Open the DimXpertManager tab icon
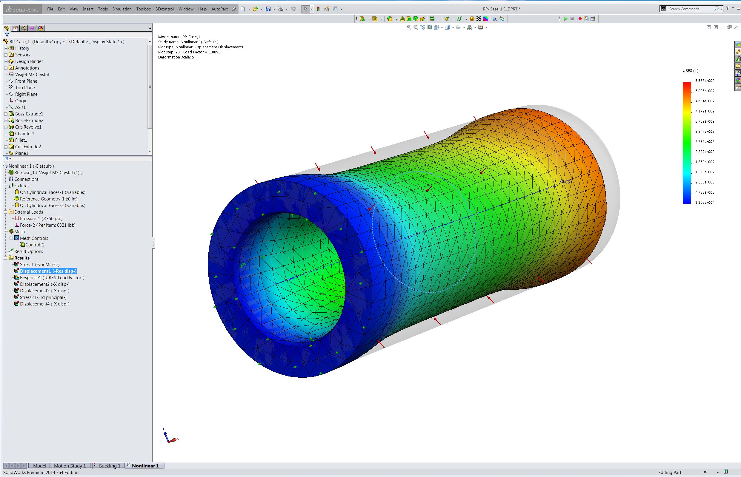 [32, 28]
